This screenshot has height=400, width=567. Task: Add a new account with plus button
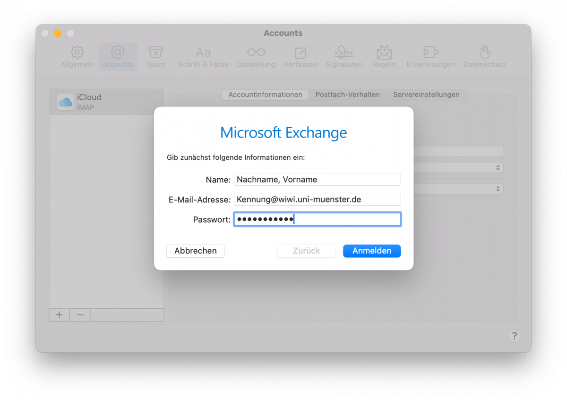pyautogui.click(x=59, y=315)
